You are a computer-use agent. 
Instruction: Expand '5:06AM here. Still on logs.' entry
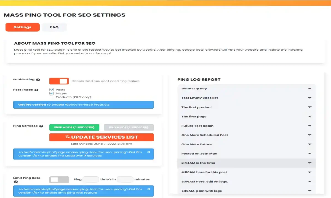[x=246, y=182]
